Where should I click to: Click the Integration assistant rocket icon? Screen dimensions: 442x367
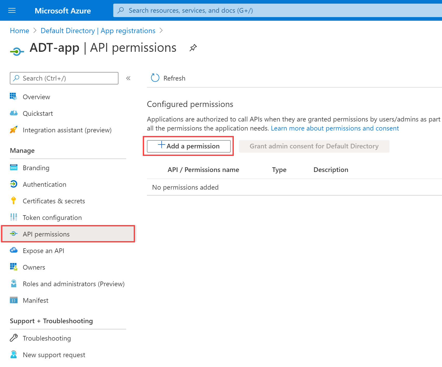pyautogui.click(x=13, y=129)
